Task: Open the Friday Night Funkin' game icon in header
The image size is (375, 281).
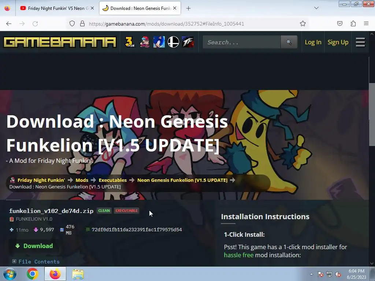Action: tap(144, 42)
